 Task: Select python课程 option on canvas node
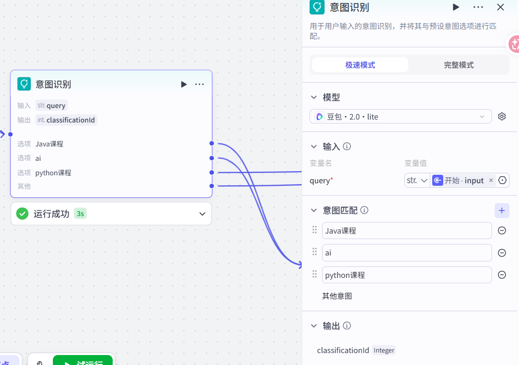(x=53, y=173)
